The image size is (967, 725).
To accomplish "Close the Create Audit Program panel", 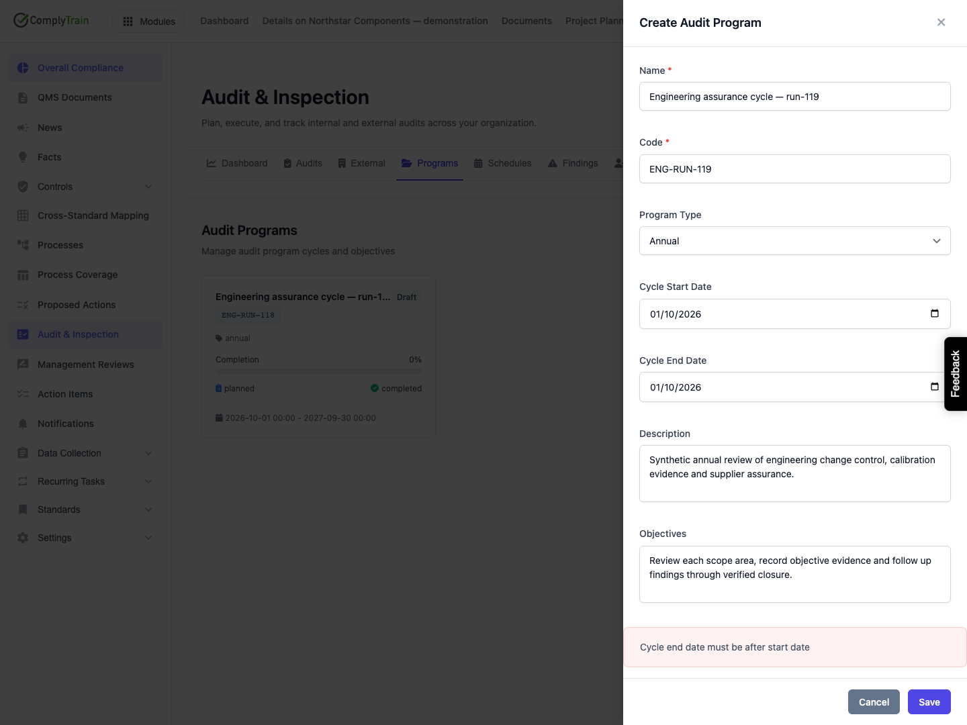I will click(941, 22).
